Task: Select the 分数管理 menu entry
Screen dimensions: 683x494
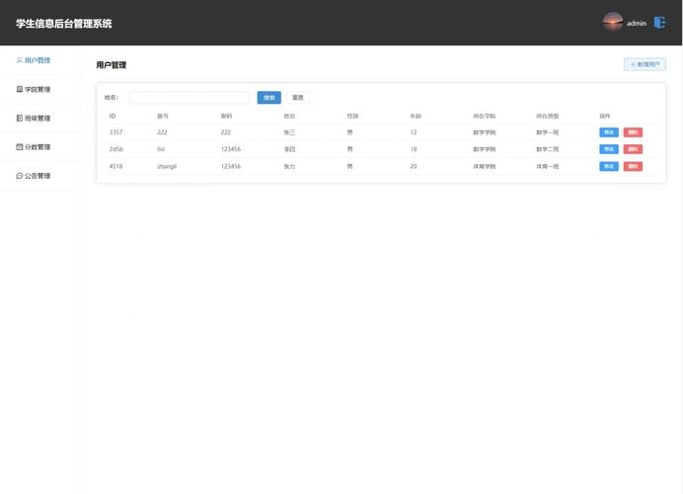Action: (x=38, y=147)
